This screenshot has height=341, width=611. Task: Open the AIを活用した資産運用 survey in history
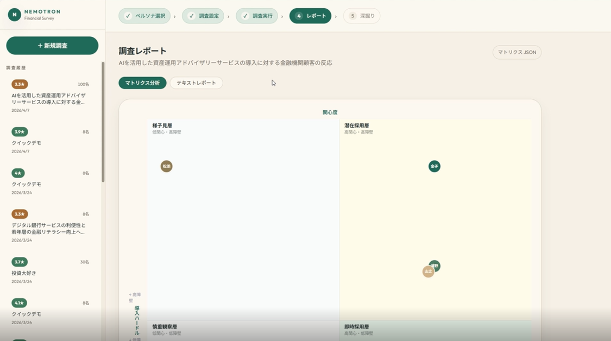(x=51, y=97)
